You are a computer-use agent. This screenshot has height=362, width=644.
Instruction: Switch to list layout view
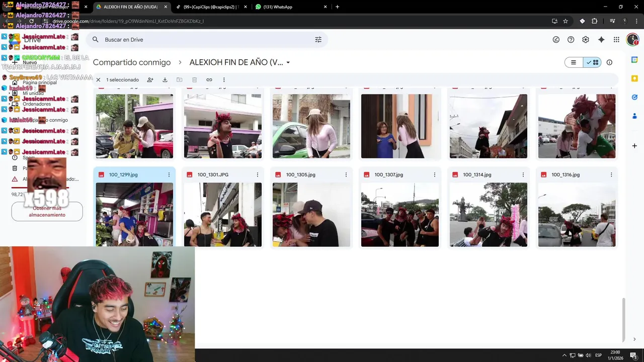[x=574, y=62]
